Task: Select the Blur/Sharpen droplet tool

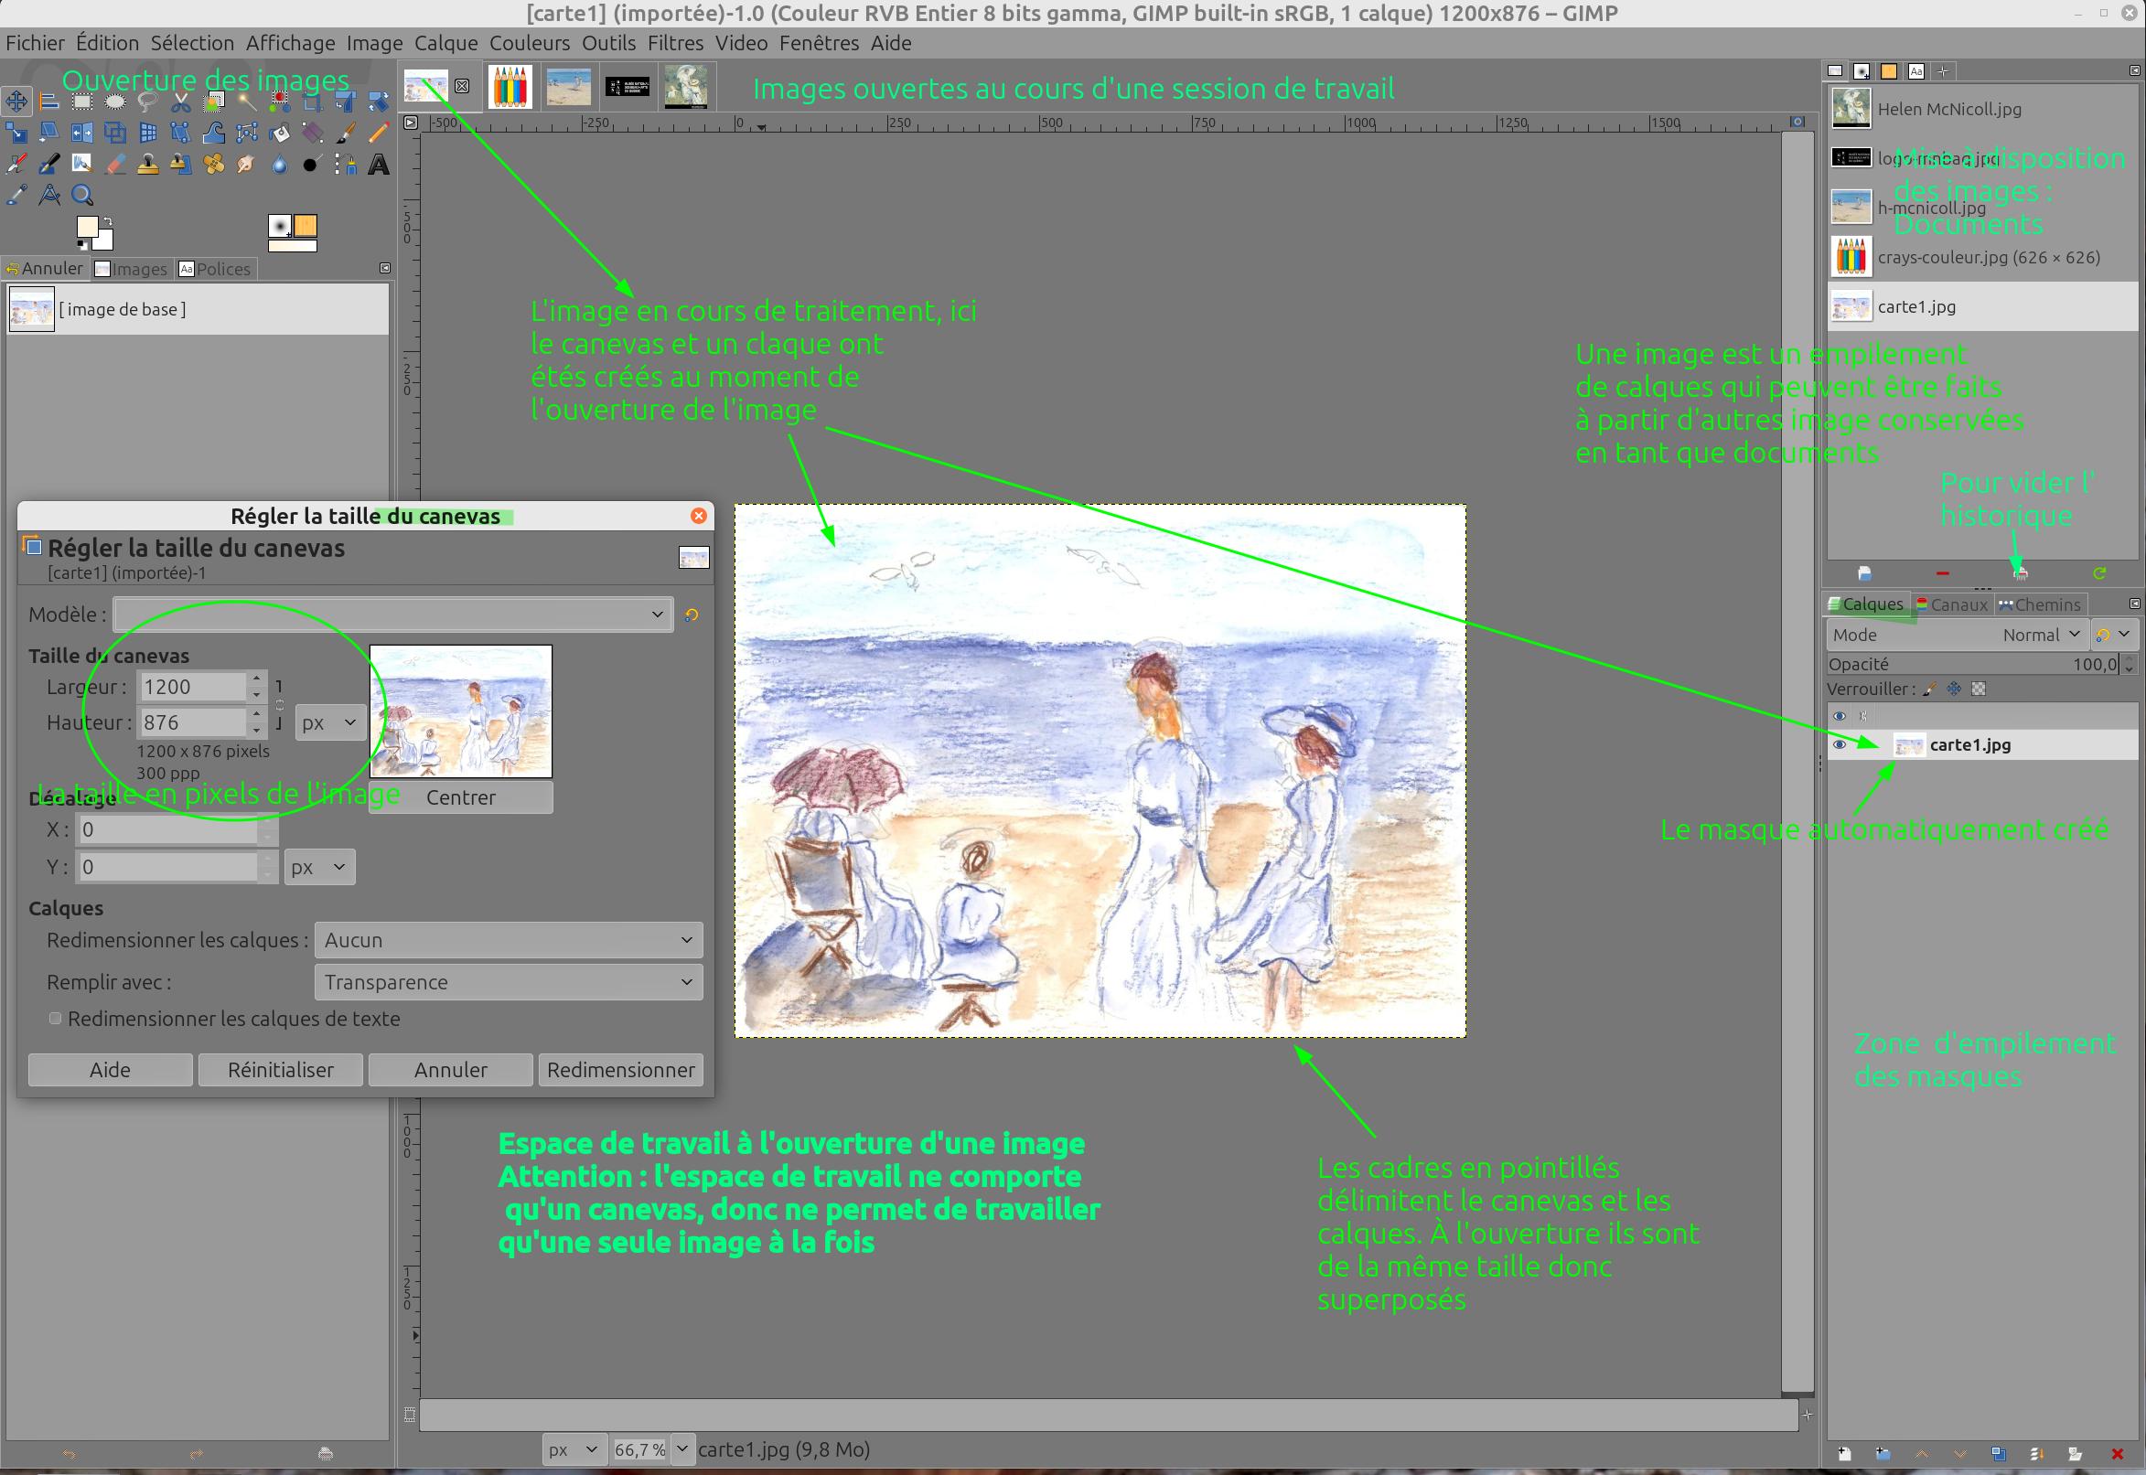Action: (x=279, y=165)
